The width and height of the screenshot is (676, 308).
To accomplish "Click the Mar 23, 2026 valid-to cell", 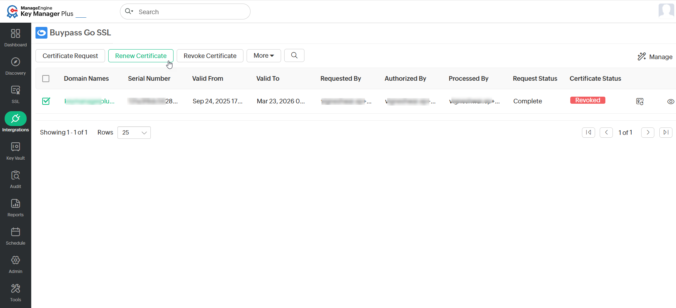I will click(281, 101).
